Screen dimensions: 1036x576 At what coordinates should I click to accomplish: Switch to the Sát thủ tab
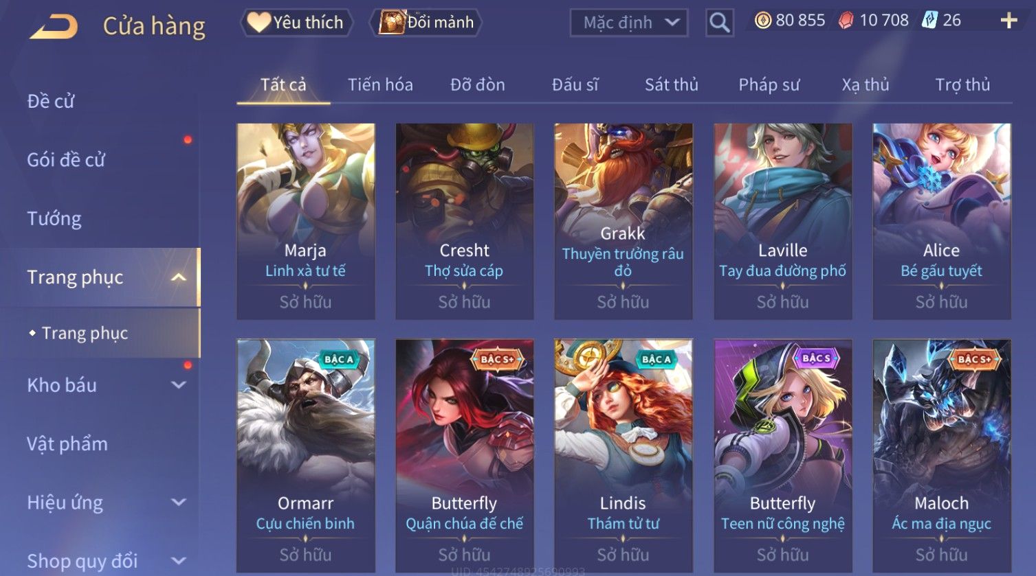[671, 84]
